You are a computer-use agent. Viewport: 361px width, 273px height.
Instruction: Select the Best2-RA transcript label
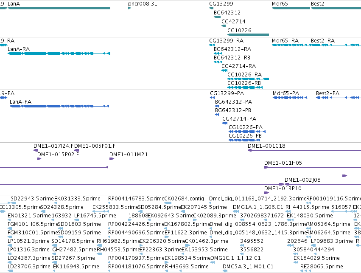322,41
